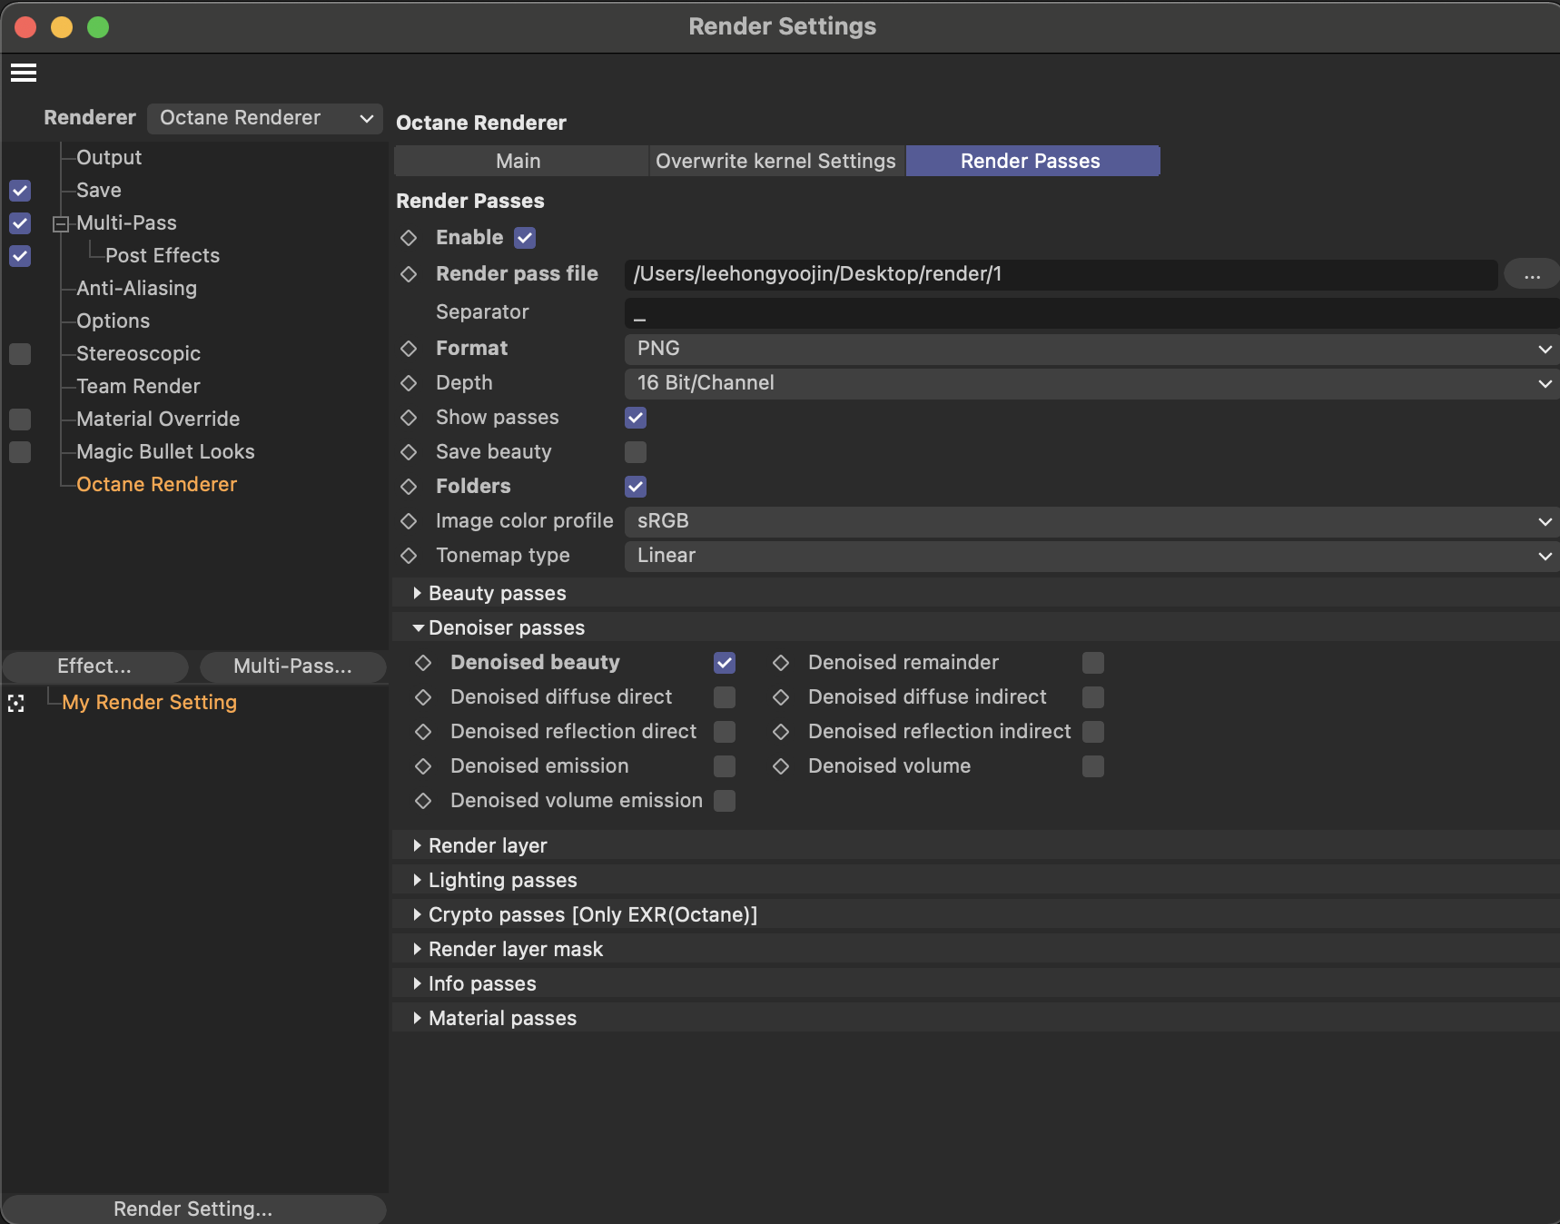Viewport: 1560px width, 1224px height.
Task: Expand Crypto passes section
Action: 418,914
